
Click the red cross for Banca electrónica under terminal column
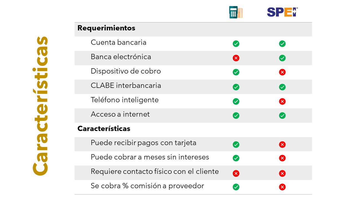pyautogui.click(x=236, y=58)
